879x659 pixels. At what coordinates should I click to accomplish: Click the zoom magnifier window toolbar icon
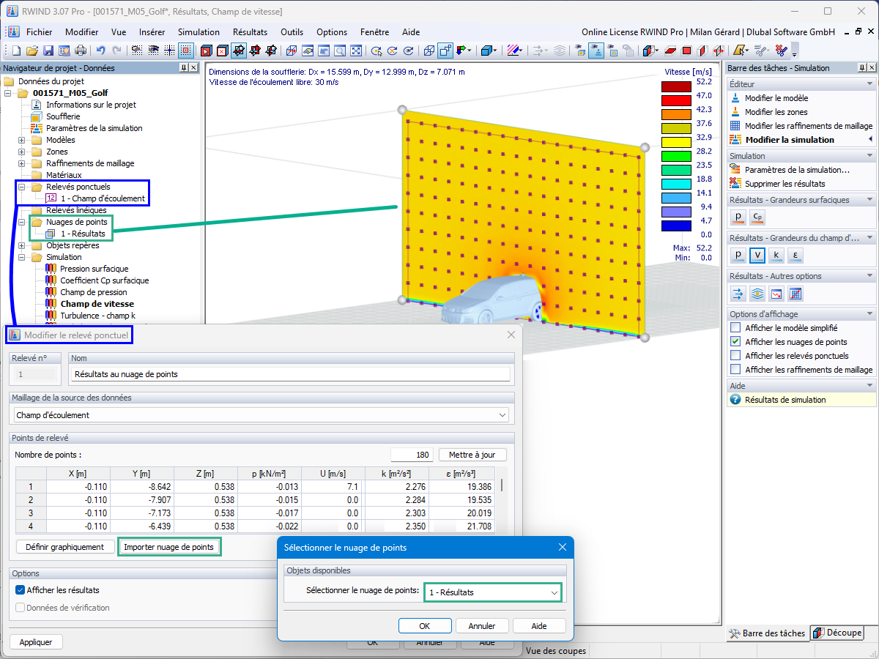tap(340, 51)
